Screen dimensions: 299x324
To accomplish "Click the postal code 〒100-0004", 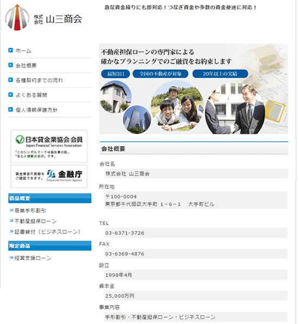I will coord(121,196).
